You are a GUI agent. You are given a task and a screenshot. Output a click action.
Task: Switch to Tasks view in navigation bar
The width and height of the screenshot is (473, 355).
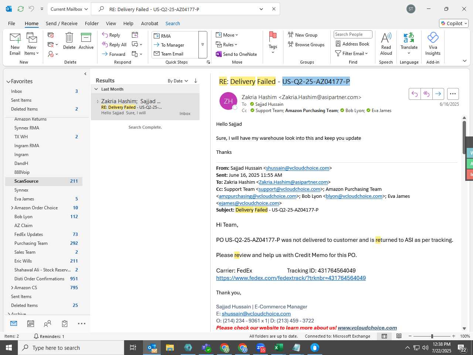click(x=65, y=324)
